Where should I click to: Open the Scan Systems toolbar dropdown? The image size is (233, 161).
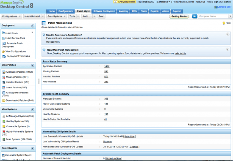[x=65, y=16]
